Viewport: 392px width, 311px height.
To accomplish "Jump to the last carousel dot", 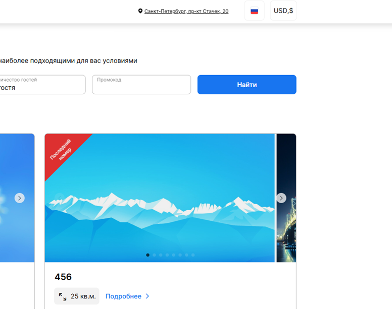I will pos(193,255).
